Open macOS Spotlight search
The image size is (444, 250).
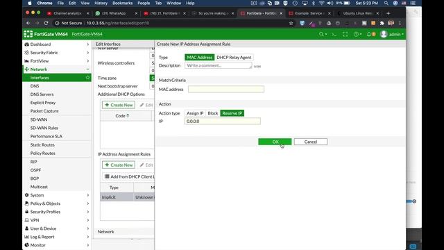pyautogui.click(x=386, y=3)
